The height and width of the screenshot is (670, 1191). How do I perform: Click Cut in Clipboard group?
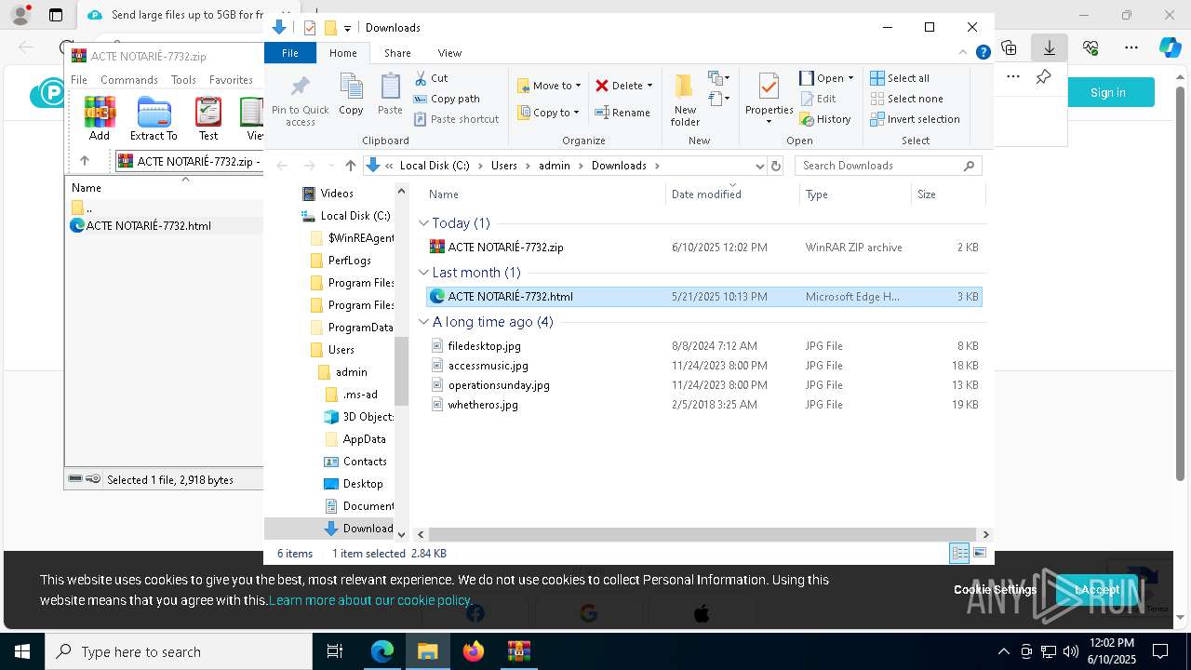click(x=431, y=78)
